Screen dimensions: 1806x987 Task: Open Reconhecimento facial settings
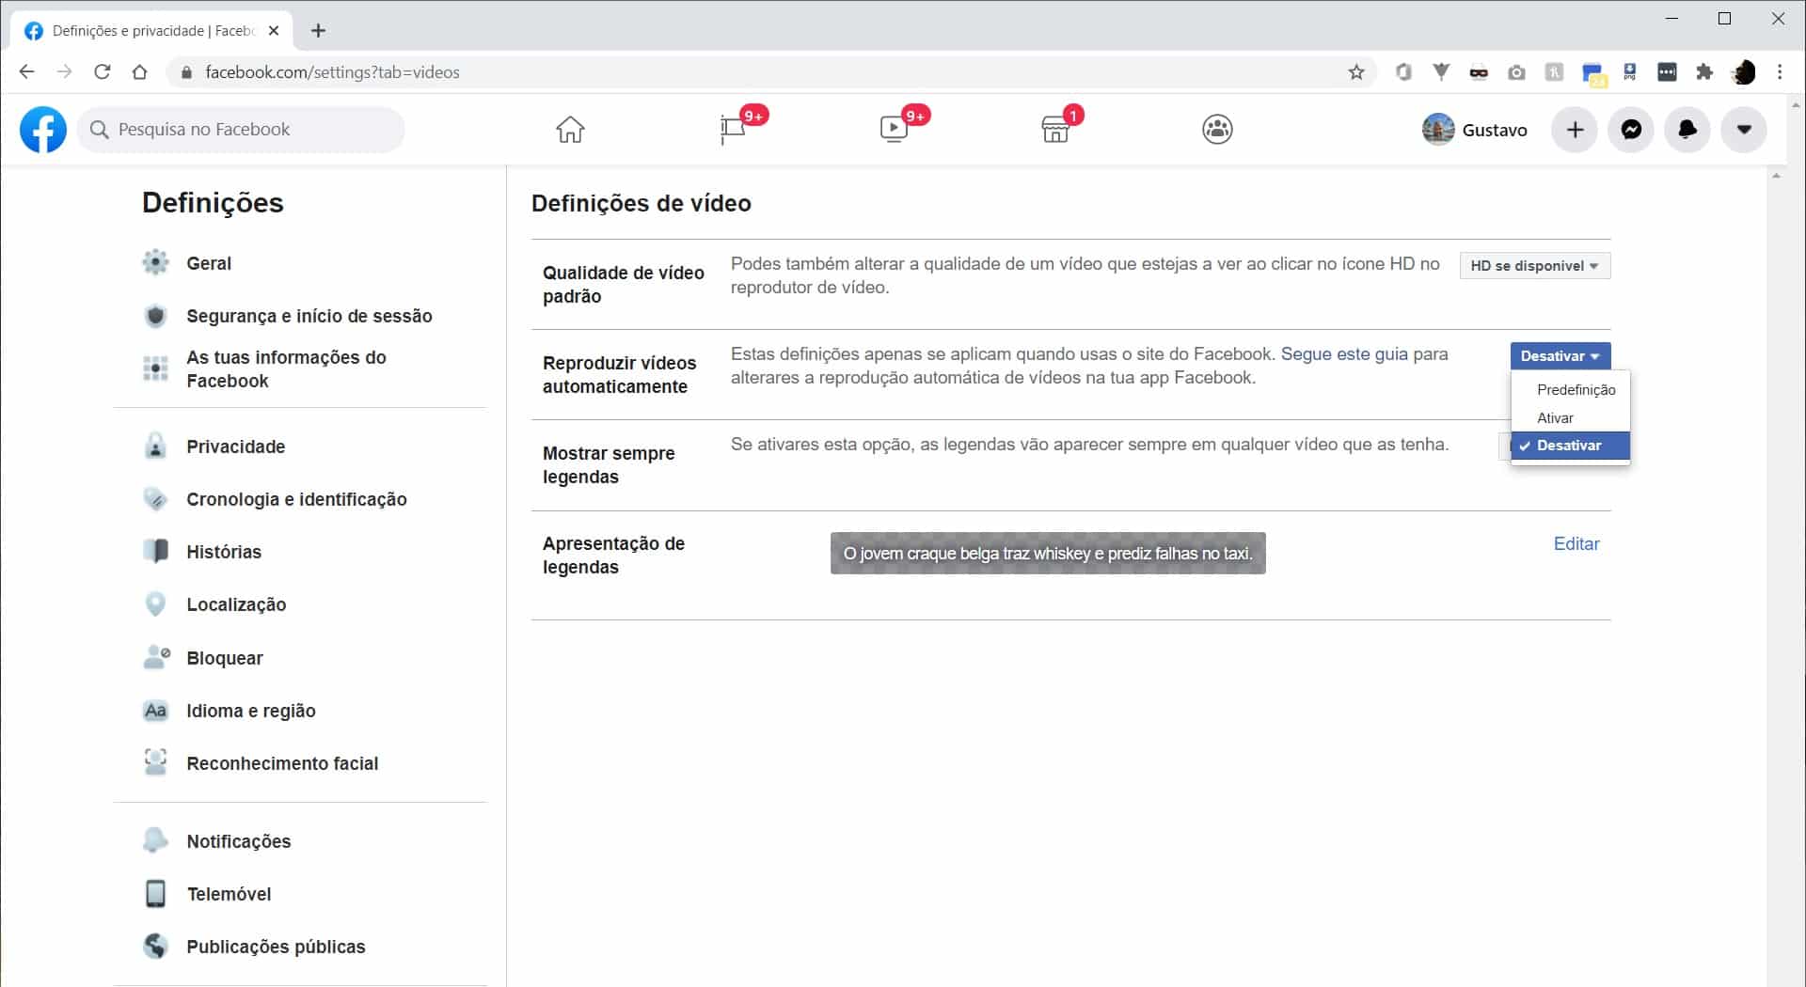(x=282, y=763)
